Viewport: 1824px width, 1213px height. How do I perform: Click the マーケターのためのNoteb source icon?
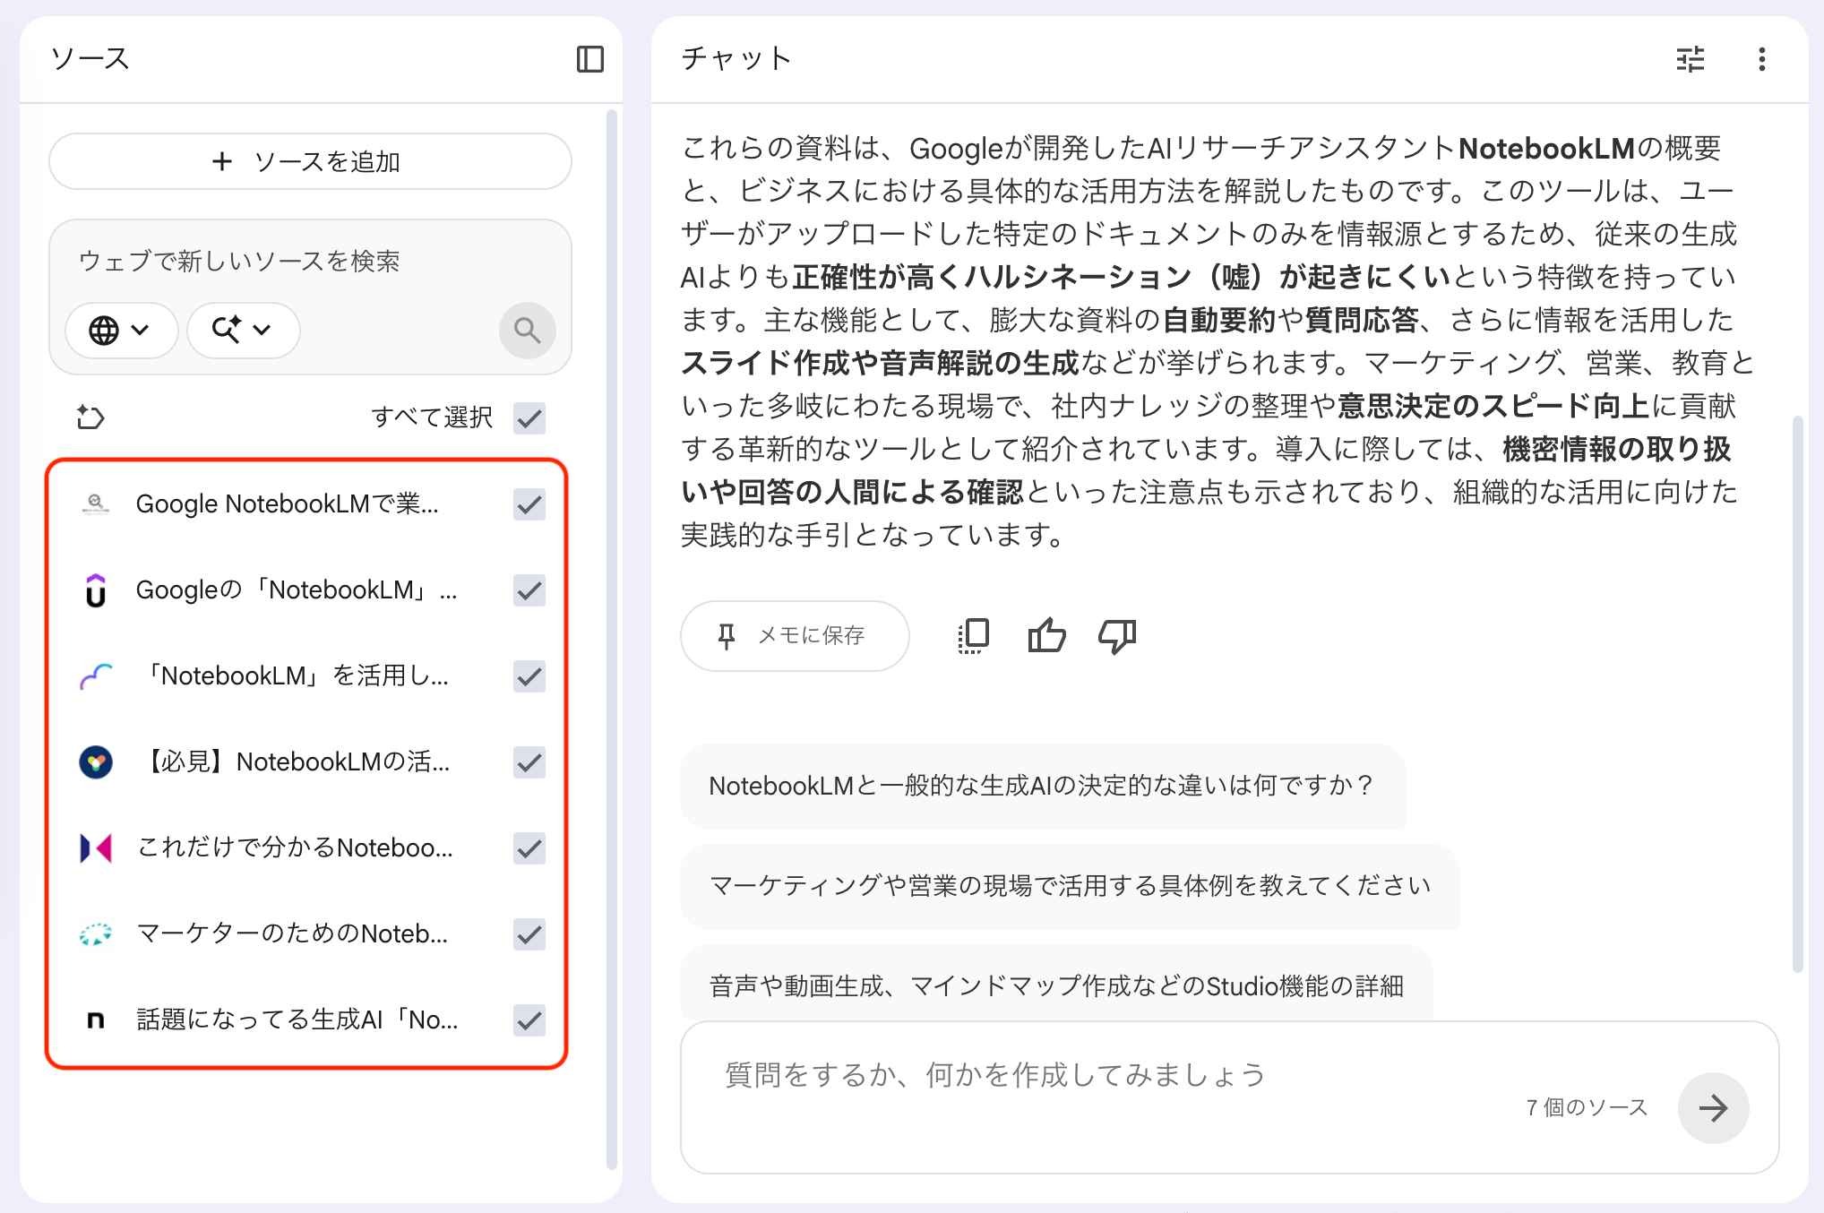pyautogui.click(x=96, y=934)
